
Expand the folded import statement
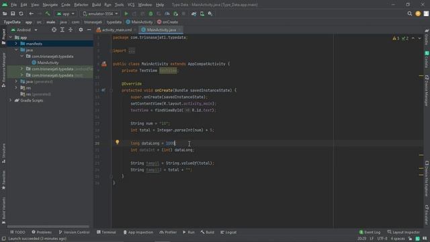click(132, 51)
